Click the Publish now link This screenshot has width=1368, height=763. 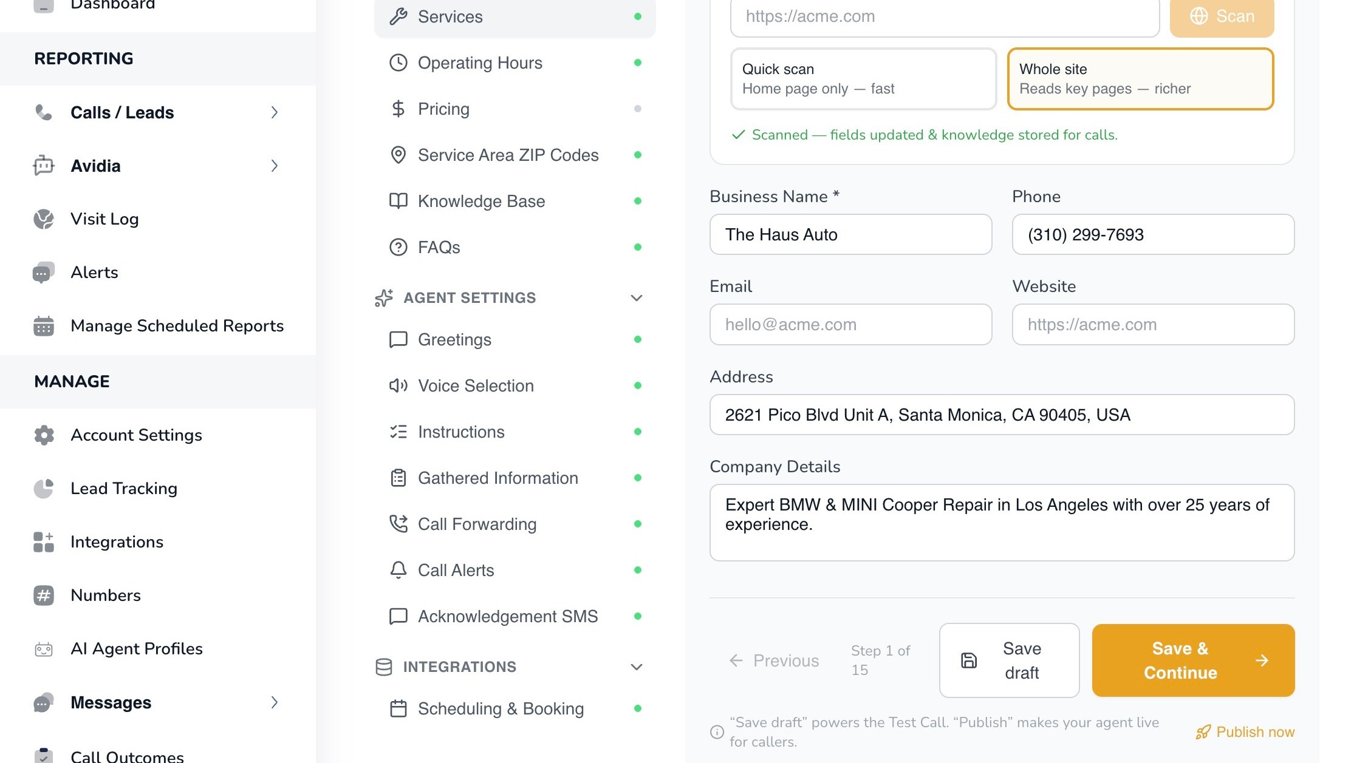[1245, 732]
